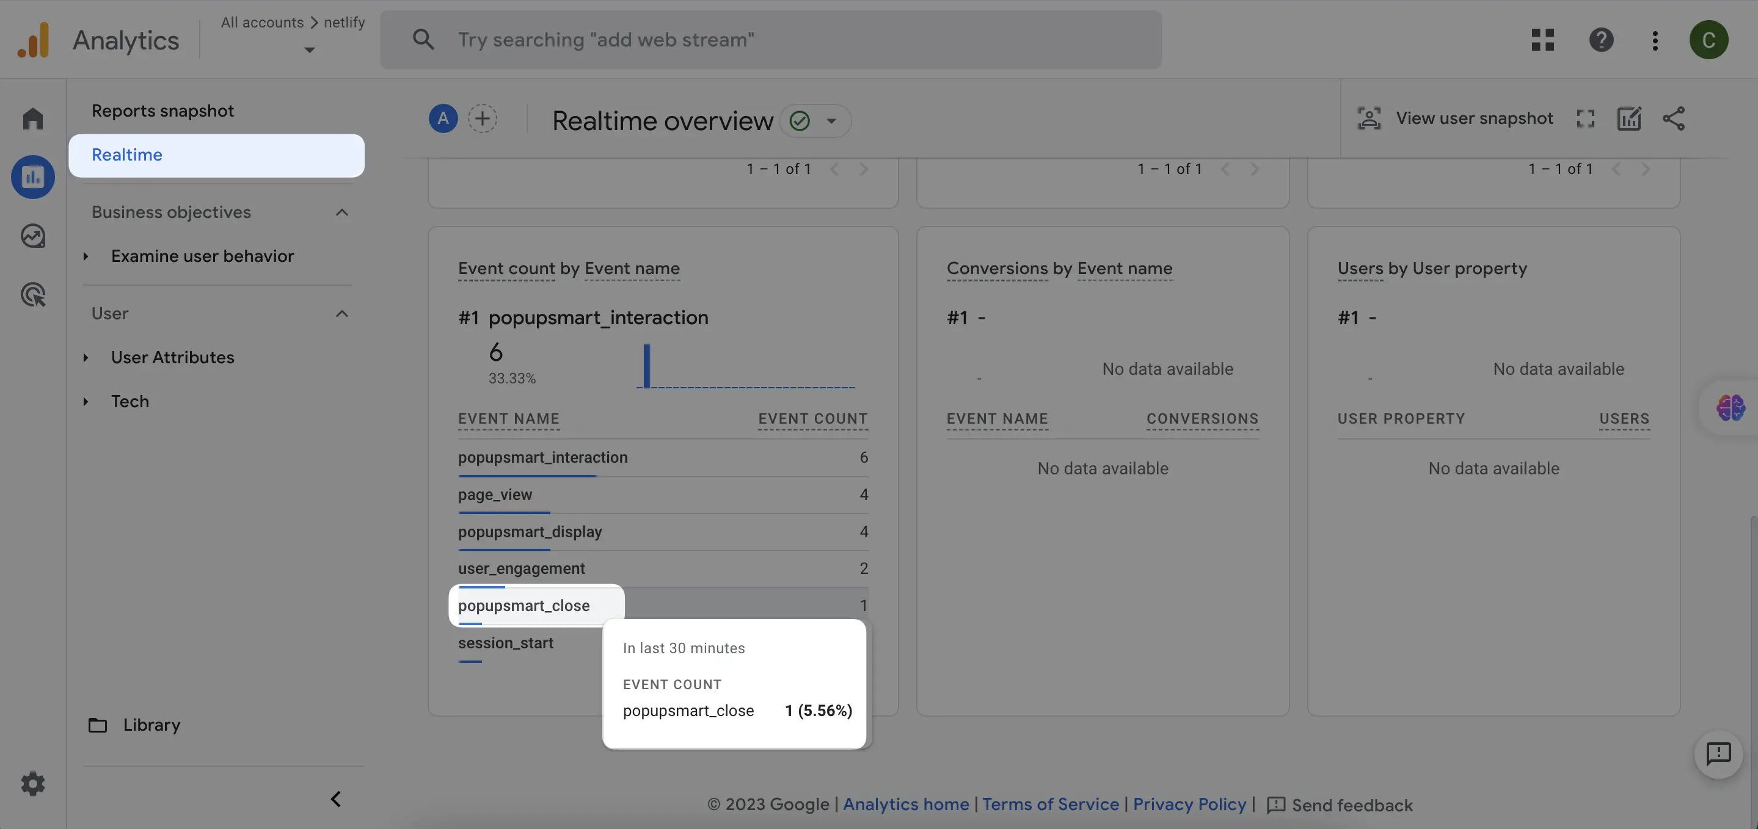
Task: Select the popupsmart_display row
Action: pos(663,532)
